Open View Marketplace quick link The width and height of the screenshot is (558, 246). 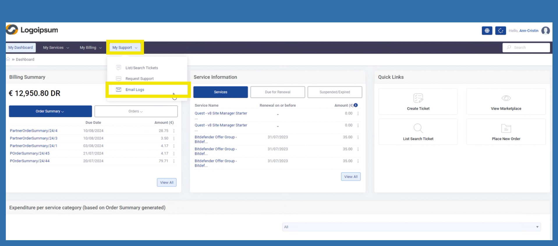[506, 102]
